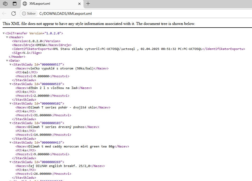Click 'Dilmah T series pohár' name line
The height and width of the screenshot is (181, 252).
click(63, 107)
